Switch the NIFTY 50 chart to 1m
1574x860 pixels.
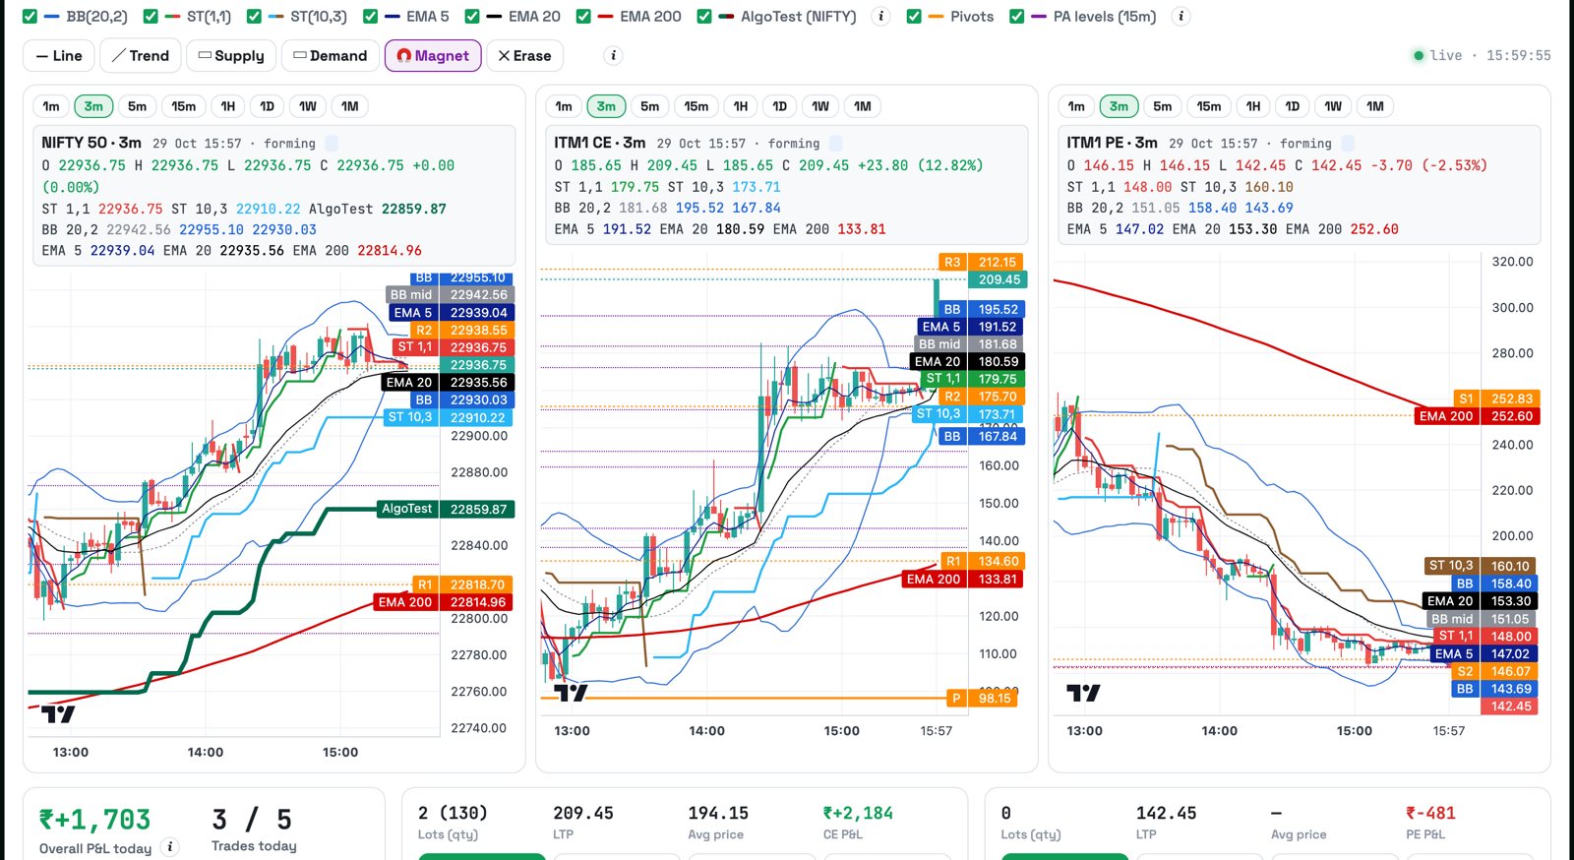(x=51, y=106)
